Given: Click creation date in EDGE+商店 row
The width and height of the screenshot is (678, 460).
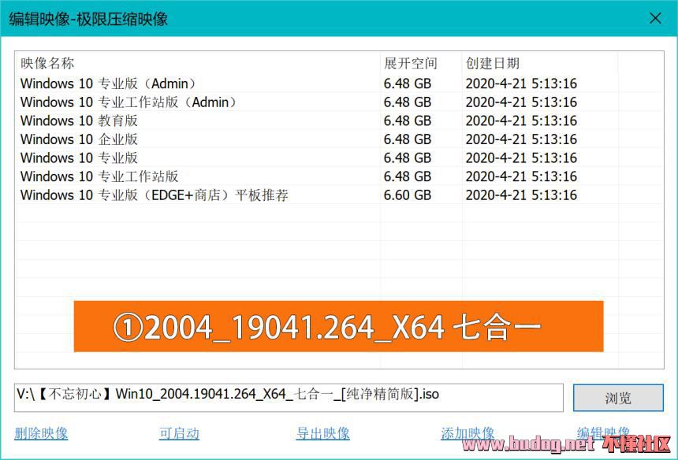Looking at the screenshot, I should (521, 195).
